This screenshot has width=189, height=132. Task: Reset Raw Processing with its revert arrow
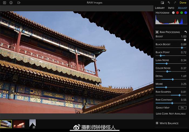coord(185,32)
